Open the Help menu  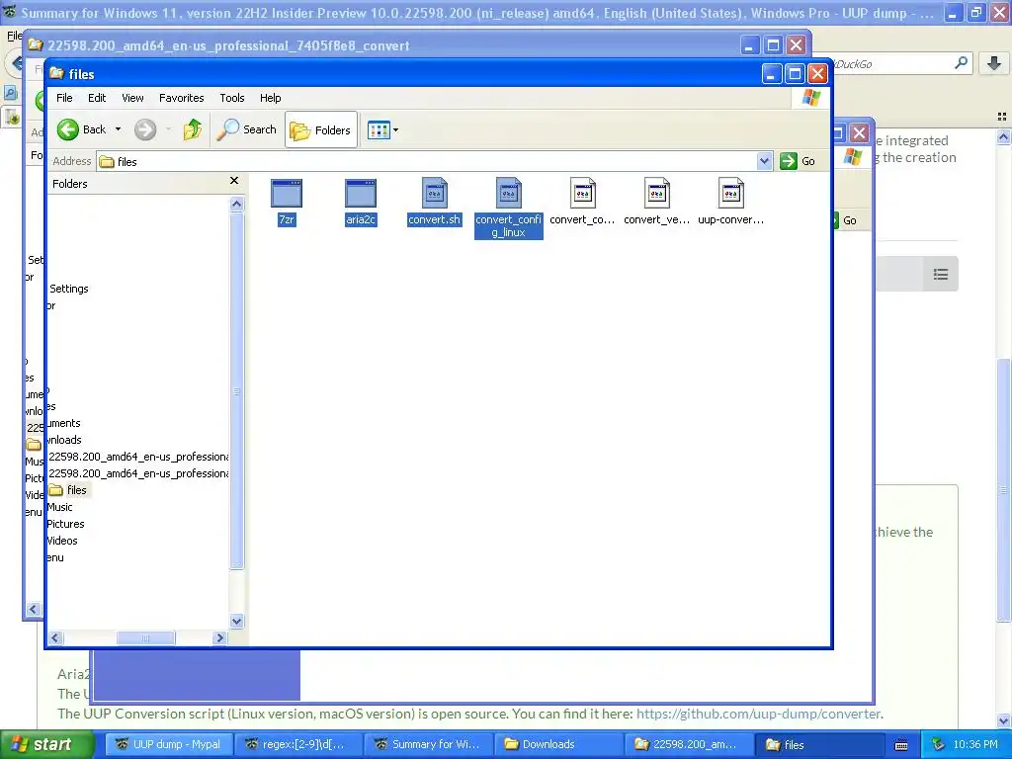point(271,98)
